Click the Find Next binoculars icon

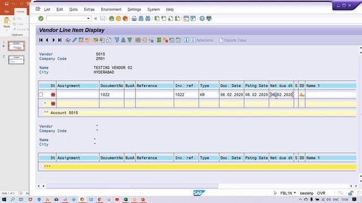(148, 19)
